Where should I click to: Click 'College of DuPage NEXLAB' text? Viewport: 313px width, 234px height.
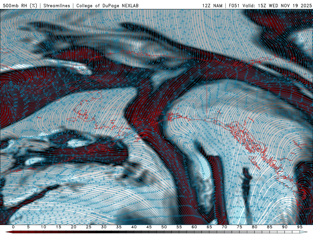click(x=107, y=5)
